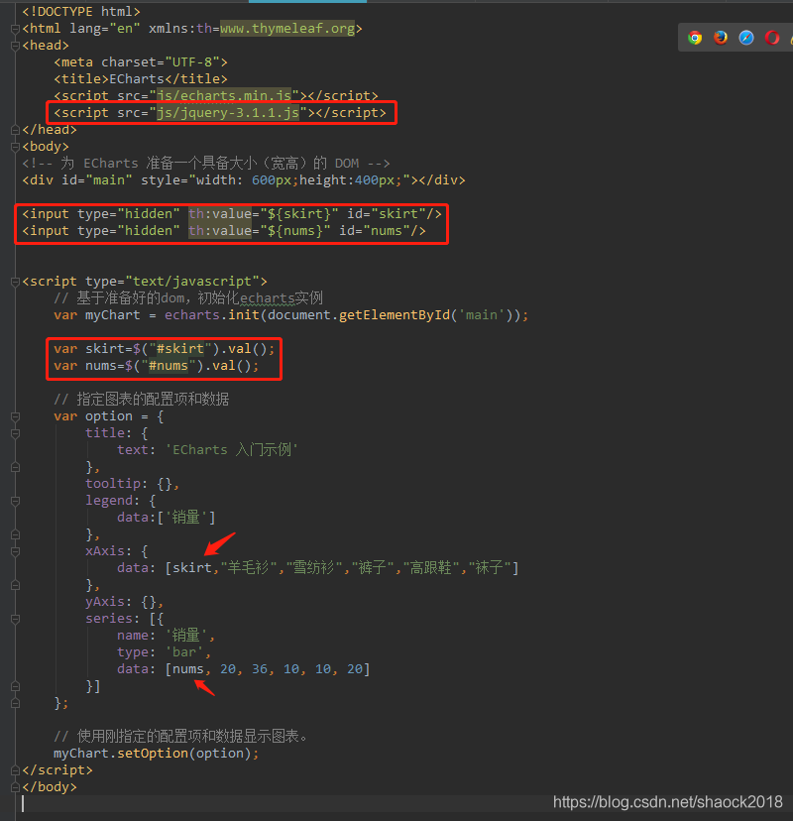Viewport: 793px width, 821px height.
Task: Open page in Chrome browser icon
Action: [x=696, y=38]
